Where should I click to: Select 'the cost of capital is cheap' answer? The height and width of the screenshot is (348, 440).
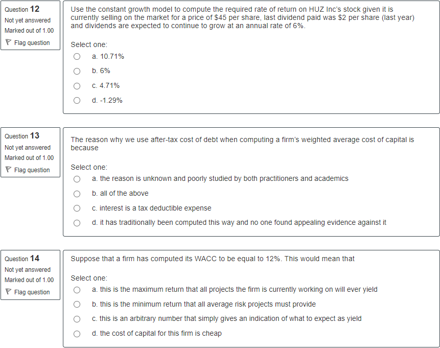point(77,333)
